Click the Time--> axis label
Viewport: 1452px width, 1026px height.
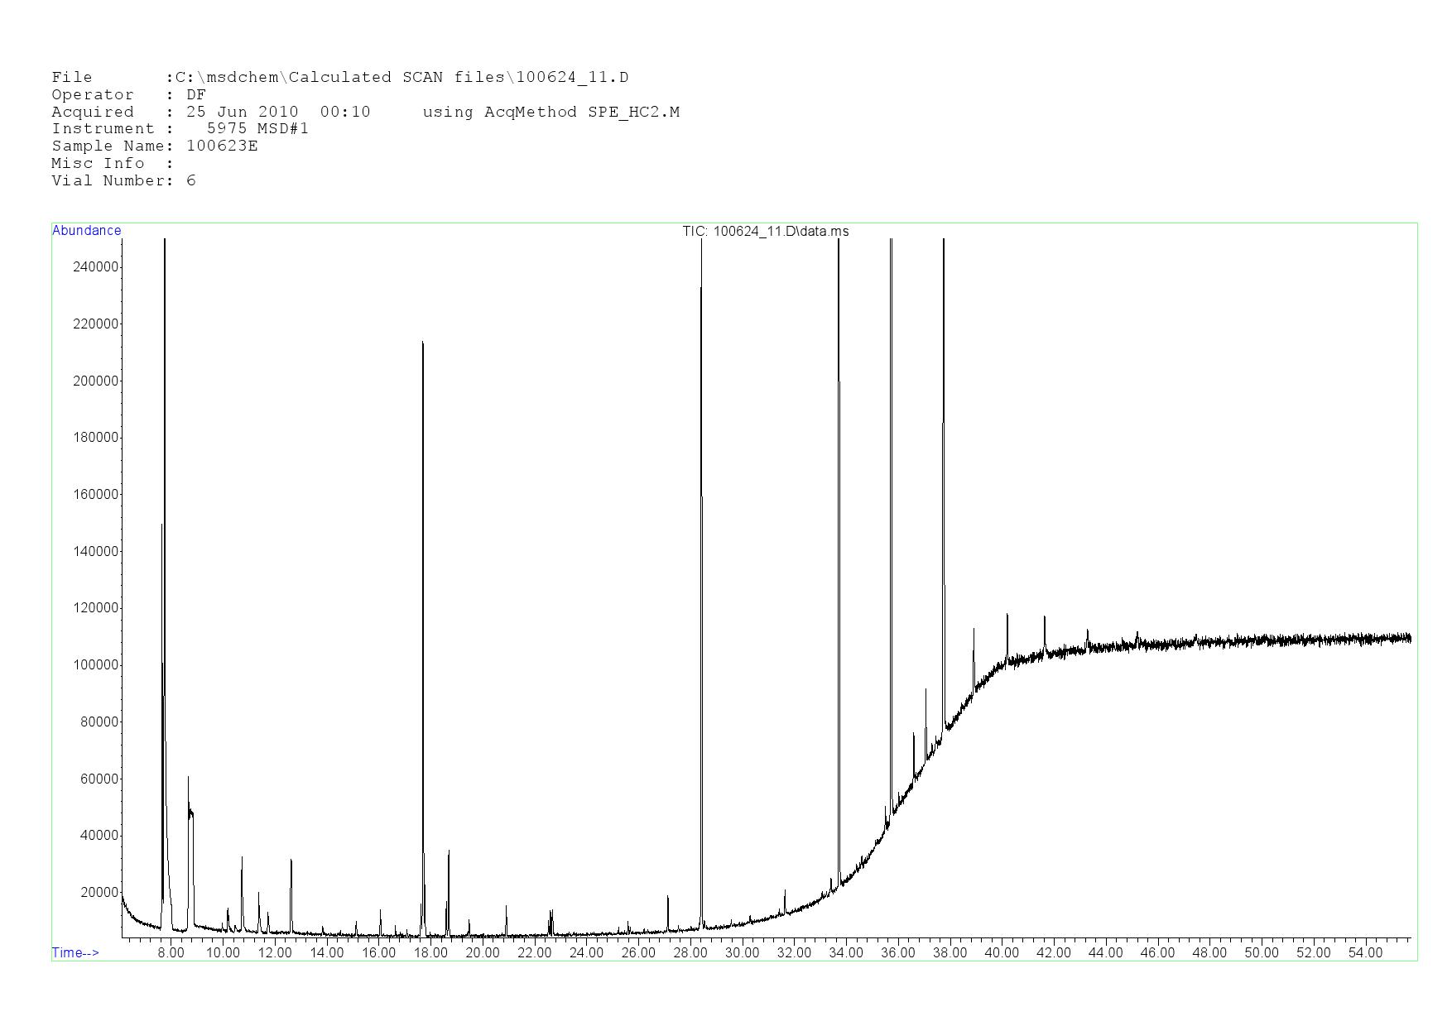tap(75, 953)
